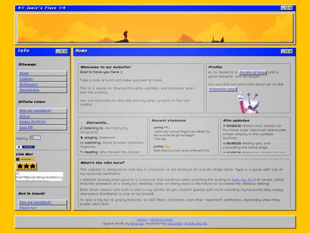Click the 'Welcome to my website!' heading
This screenshot has height=233, width=310.
tap(106, 67)
